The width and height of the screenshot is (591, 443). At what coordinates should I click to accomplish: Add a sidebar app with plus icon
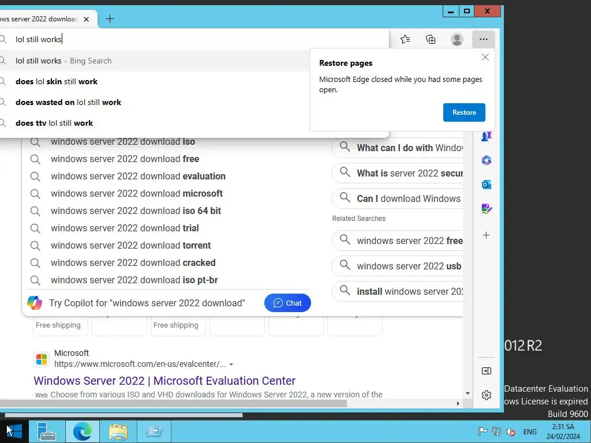tap(486, 235)
